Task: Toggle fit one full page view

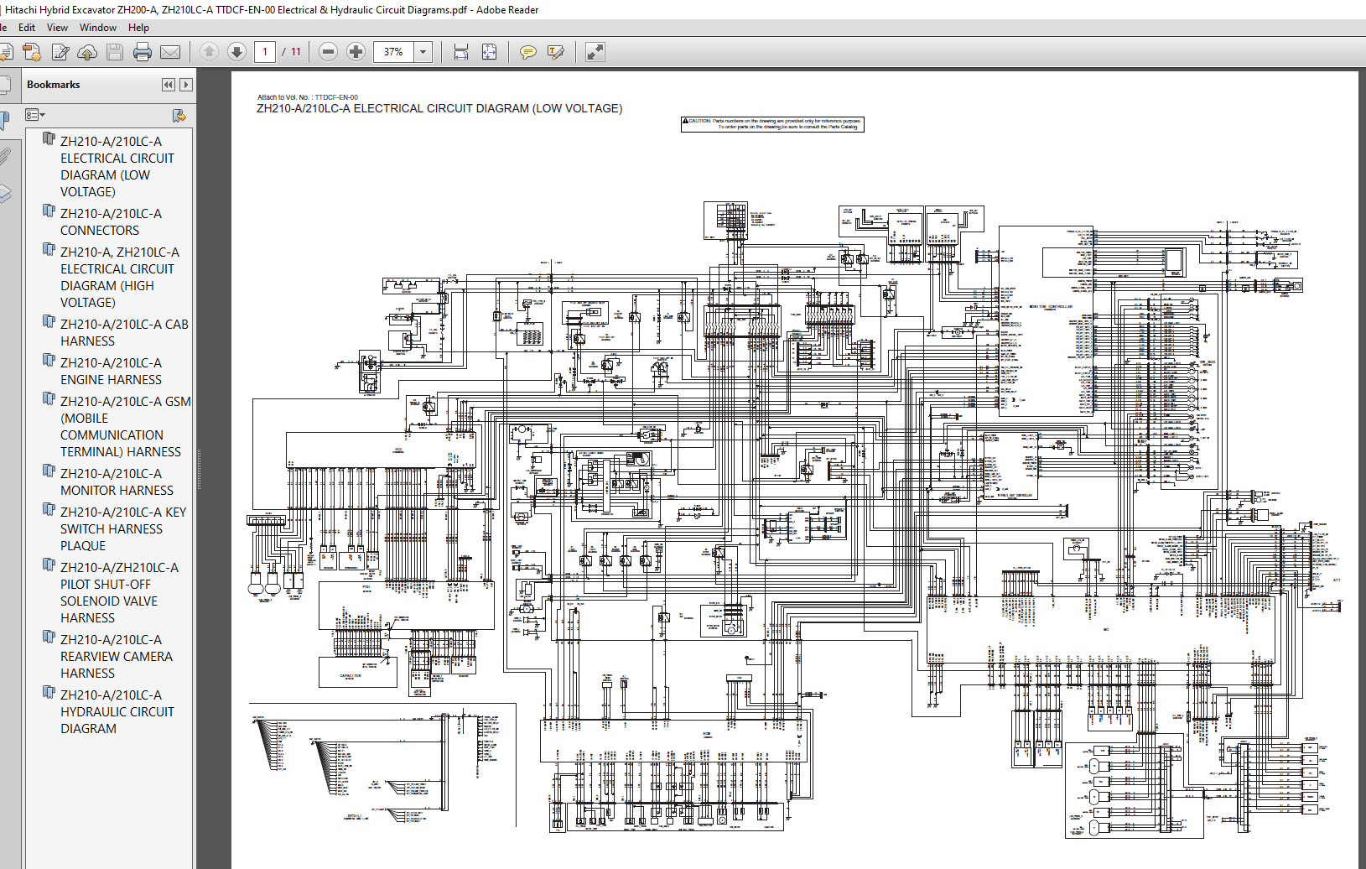Action: click(x=490, y=52)
